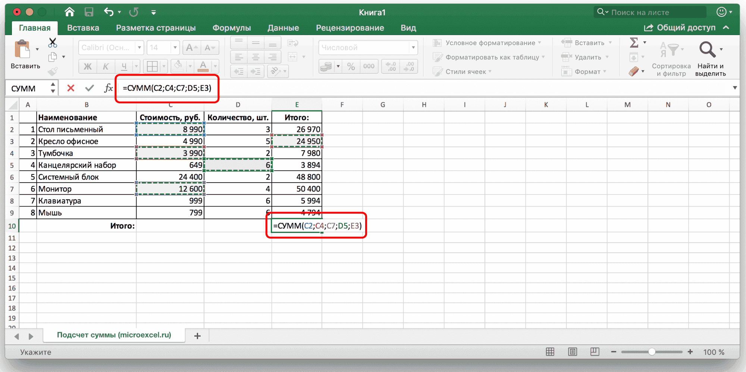
Task: Click the Find and Select magnifier icon
Action: (707, 50)
